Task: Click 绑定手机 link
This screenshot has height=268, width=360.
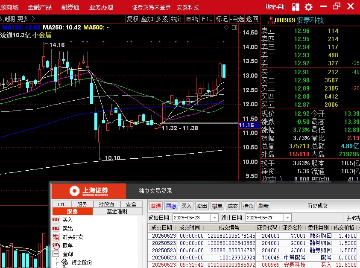Action: coord(276,7)
